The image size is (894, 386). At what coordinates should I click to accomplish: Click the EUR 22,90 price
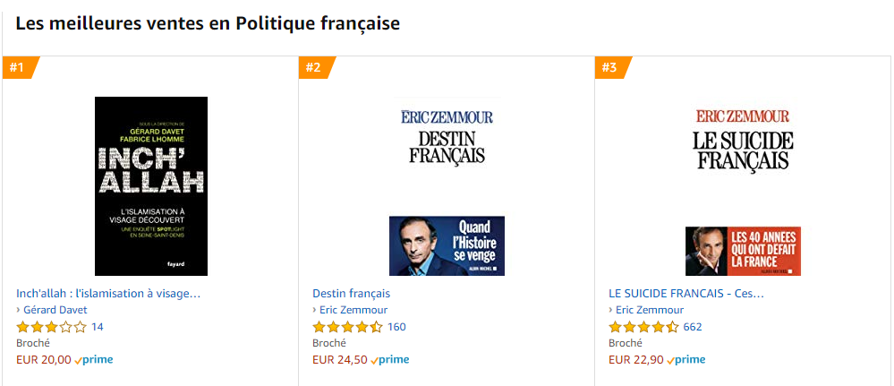(635, 359)
